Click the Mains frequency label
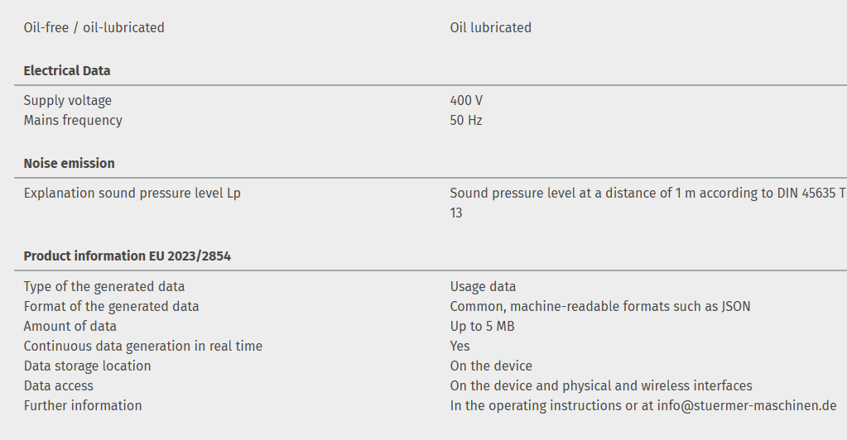 click(x=73, y=121)
